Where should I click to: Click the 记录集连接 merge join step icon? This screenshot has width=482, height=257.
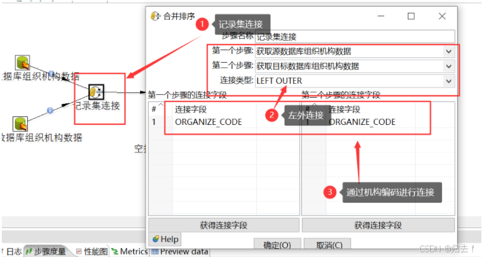pyautogui.click(x=96, y=92)
